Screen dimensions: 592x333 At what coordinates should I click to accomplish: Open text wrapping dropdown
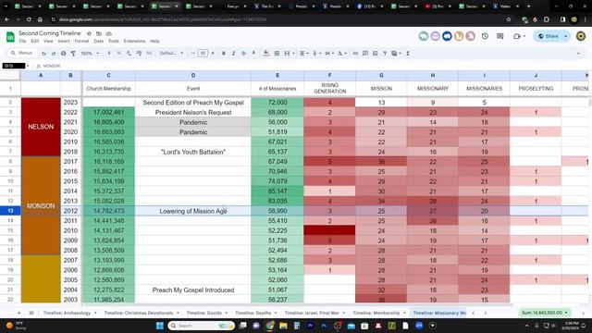(329, 54)
